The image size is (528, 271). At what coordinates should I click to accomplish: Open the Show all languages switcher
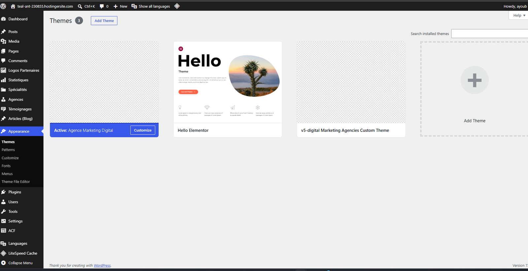(x=151, y=6)
